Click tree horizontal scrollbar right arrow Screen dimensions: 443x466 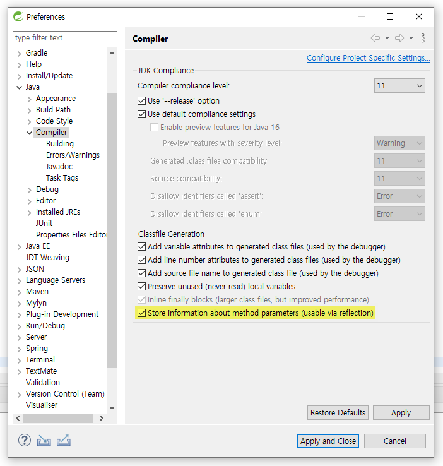click(x=101, y=418)
